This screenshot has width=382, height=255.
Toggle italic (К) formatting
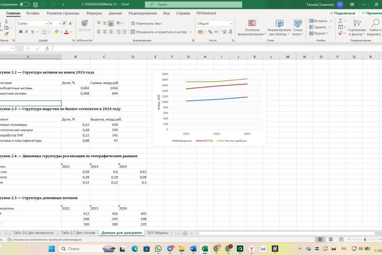[27, 32]
